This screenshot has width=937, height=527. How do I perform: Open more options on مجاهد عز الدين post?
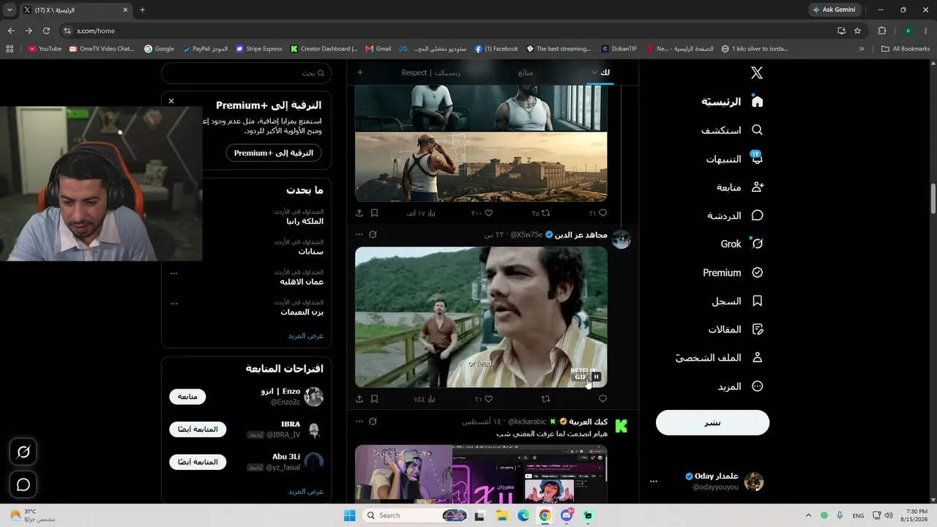[359, 235]
